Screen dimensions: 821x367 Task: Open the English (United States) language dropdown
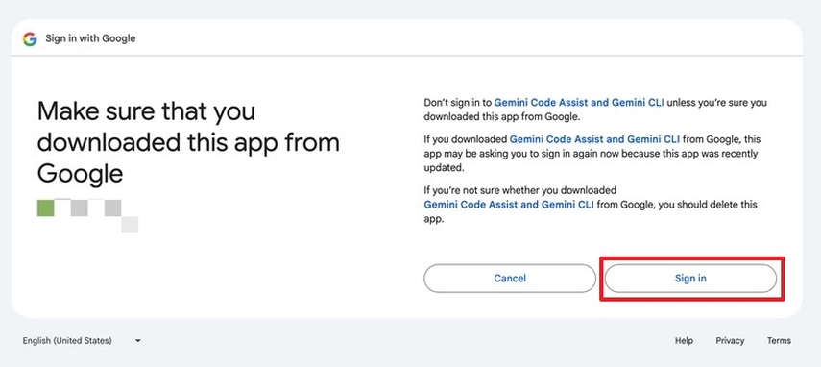coord(82,341)
